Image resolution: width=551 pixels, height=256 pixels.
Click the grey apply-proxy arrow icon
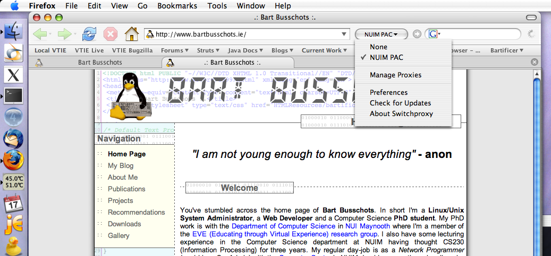tap(417, 34)
